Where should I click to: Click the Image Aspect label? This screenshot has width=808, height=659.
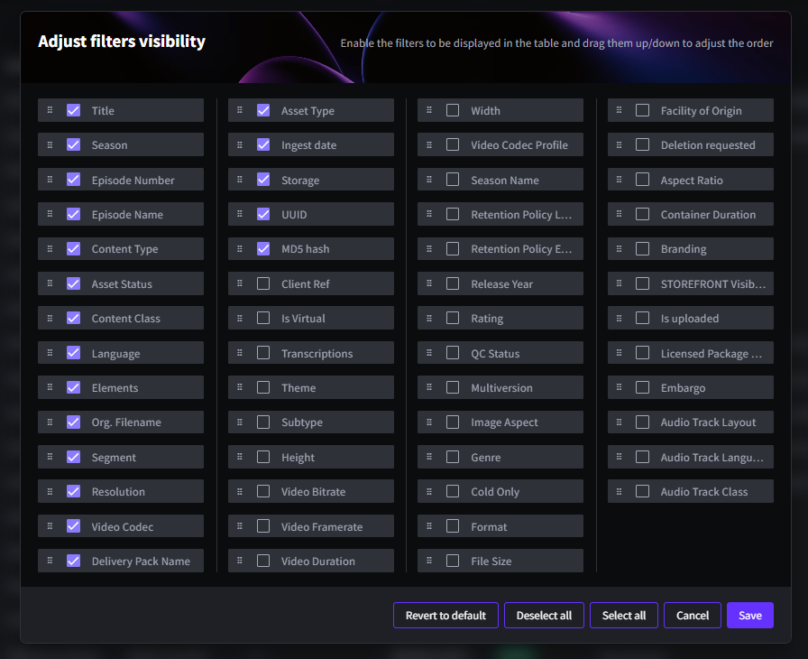pyautogui.click(x=504, y=422)
